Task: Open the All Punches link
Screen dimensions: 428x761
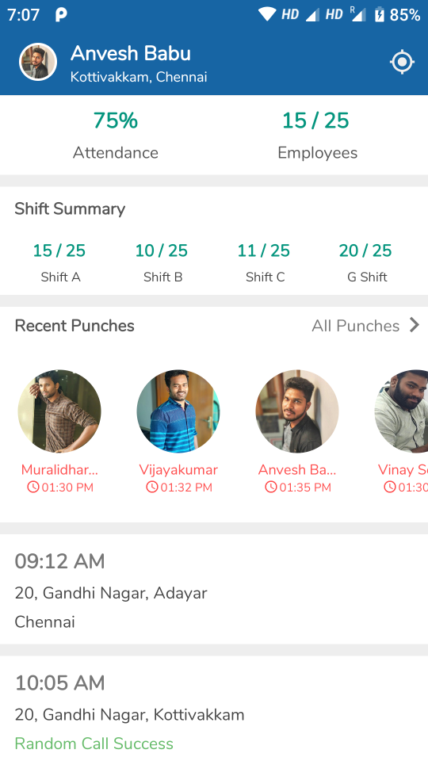Action: coord(356,326)
